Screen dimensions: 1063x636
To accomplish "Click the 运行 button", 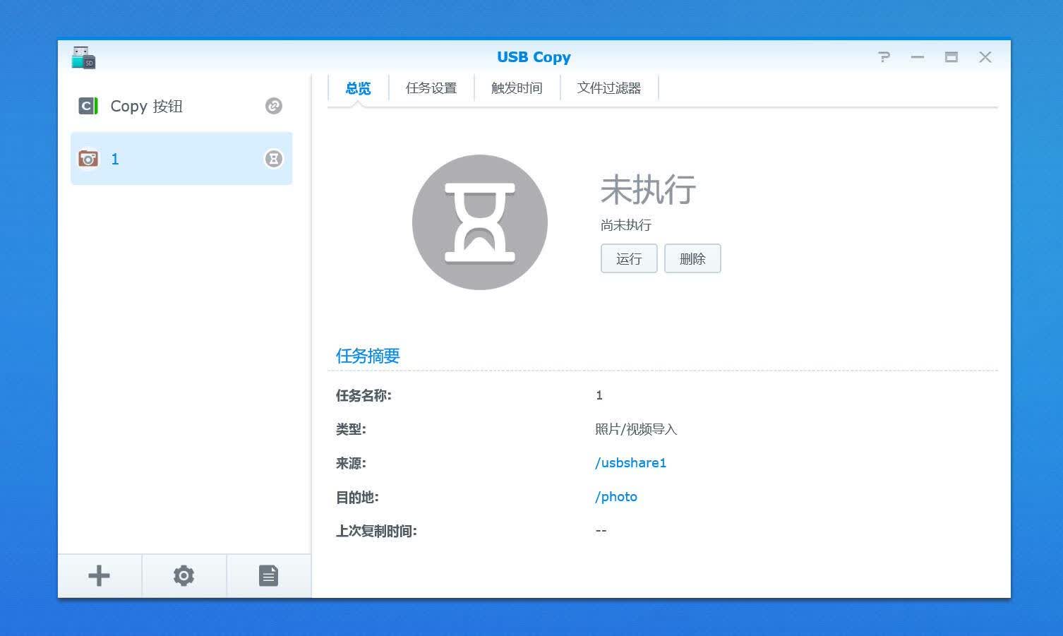I will point(629,258).
